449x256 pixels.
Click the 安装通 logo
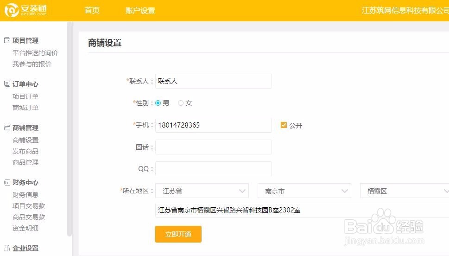pyautogui.click(x=26, y=10)
